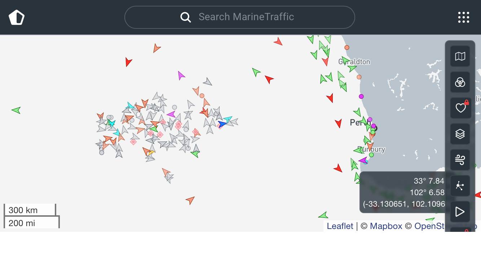
Task: Open the map layers panel
Action: [460, 134]
